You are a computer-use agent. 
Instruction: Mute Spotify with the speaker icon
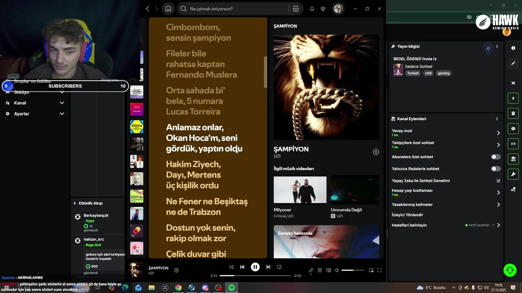[x=337, y=270]
